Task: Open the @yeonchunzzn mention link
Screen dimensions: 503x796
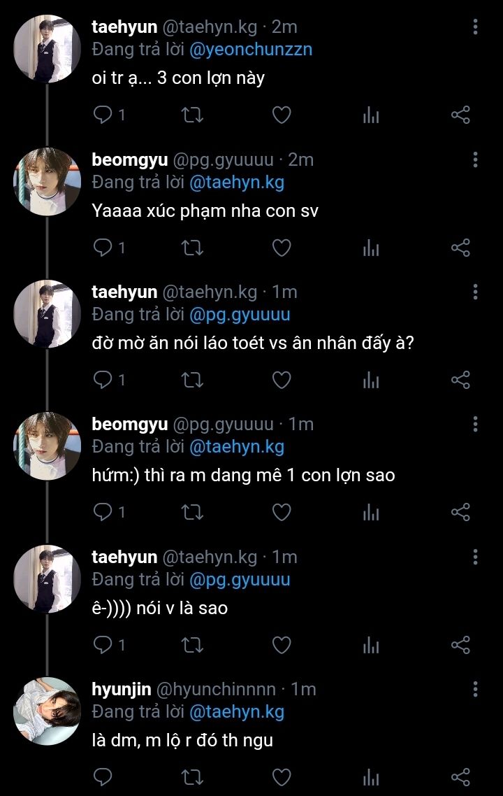Action: coord(251,50)
